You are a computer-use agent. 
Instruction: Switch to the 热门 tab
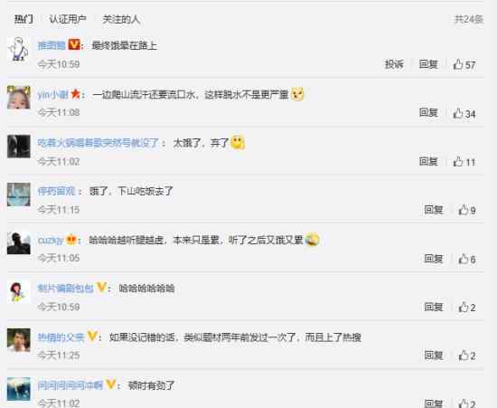click(x=23, y=19)
